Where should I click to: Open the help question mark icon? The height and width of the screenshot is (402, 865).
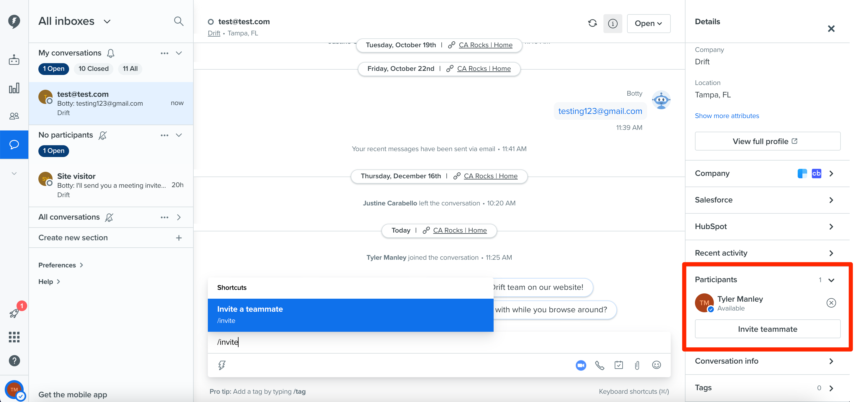14,361
